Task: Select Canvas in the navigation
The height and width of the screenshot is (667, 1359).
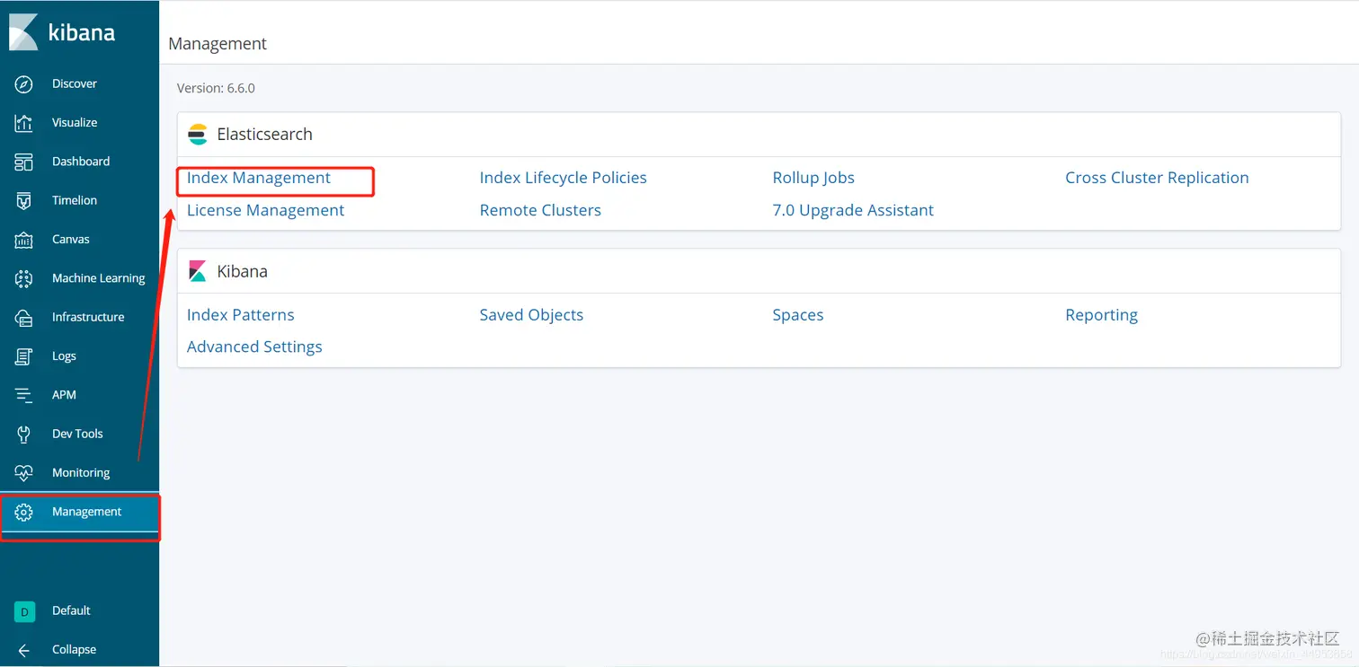Action: click(71, 240)
